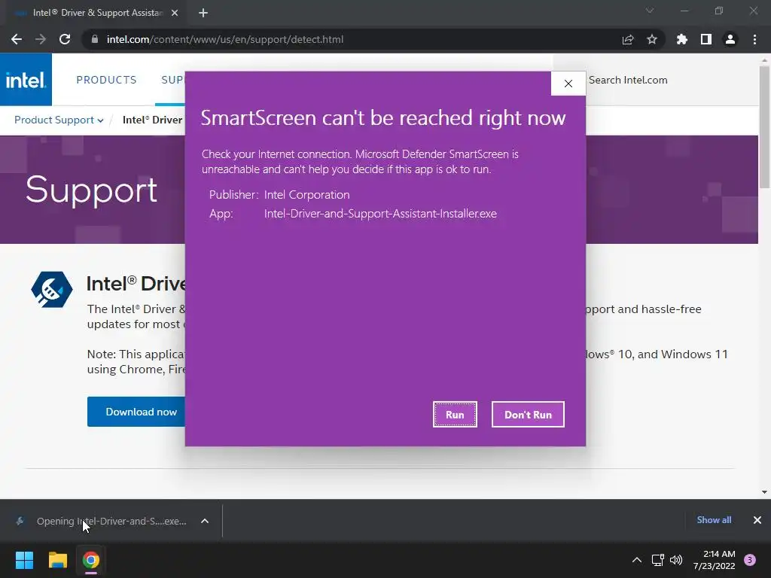
Task: Click the SmartScreen can't be reached heading
Action: coord(383,118)
